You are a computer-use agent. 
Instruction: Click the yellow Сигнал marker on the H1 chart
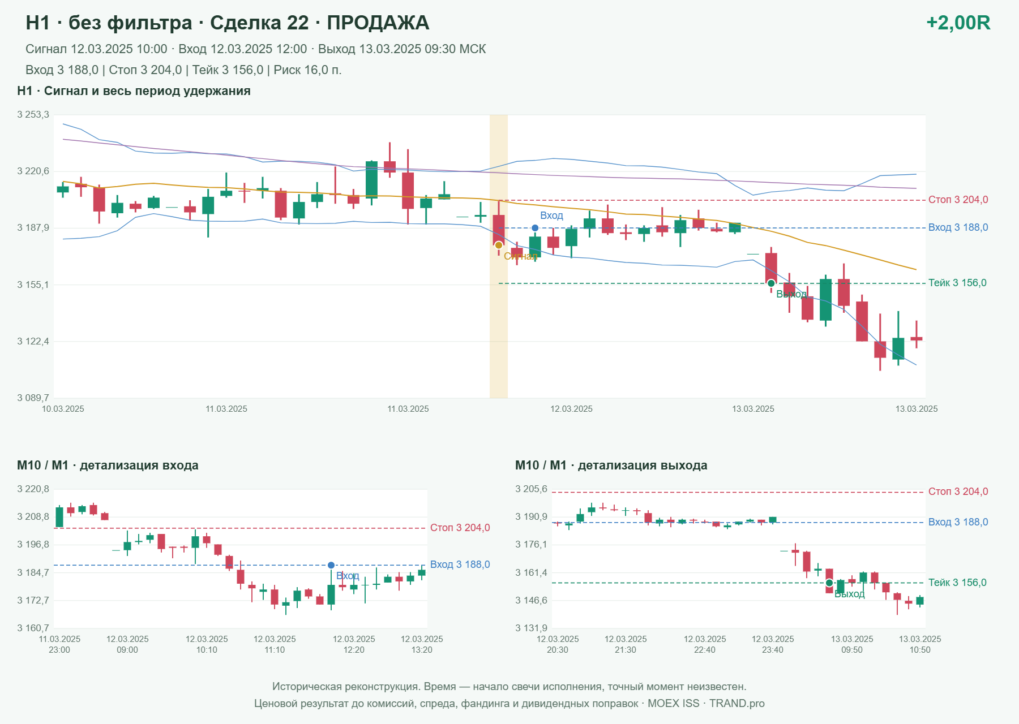(499, 245)
